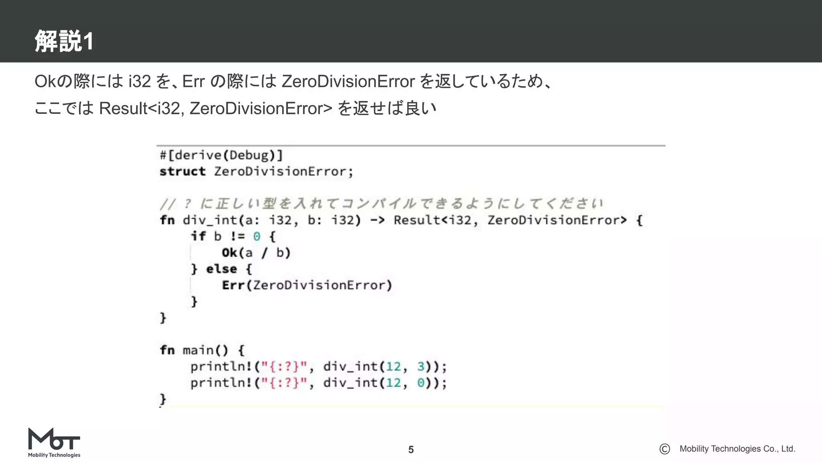Click the code snippet image
Image resolution: width=822 pixels, height=462 pixels.
pos(411,276)
